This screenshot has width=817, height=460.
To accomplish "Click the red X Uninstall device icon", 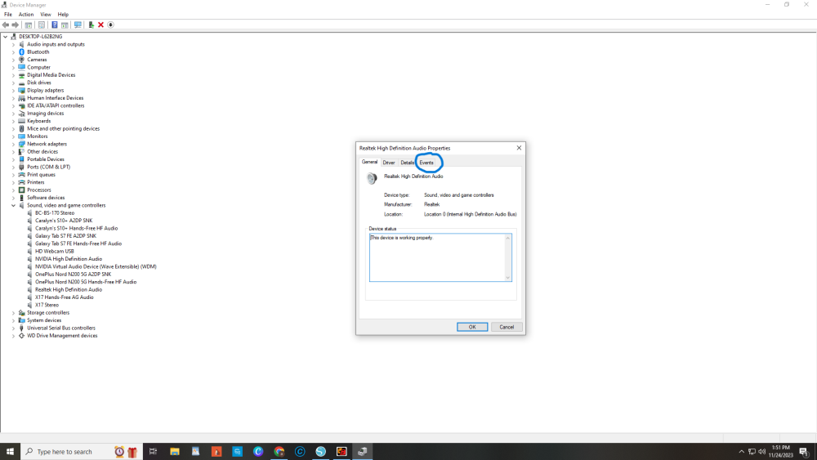I will click(101, 25).
